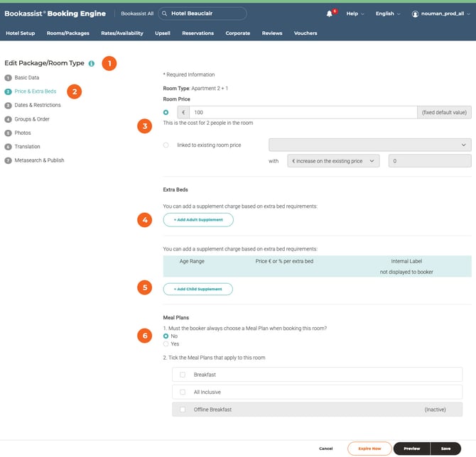This screenshot has height=457, width=476.
Task: Open the English language dropdown
Action: [388, 13]
